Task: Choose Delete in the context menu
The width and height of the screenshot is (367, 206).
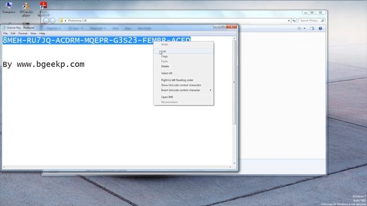Action: click(183, 66)
